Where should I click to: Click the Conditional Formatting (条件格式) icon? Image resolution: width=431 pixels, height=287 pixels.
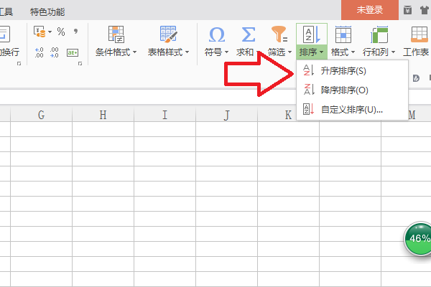click(116, 34)
